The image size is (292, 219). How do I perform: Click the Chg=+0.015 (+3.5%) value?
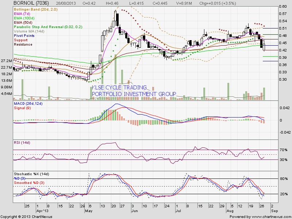pyautogui.click(x=218, y=3)
